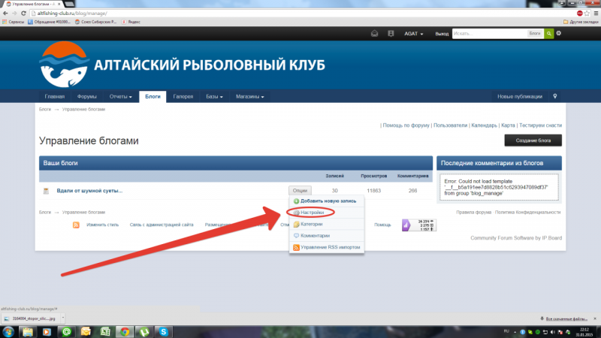Open Mail.ru Agent on the taskbar
The image size is (601, 338).
67,332
